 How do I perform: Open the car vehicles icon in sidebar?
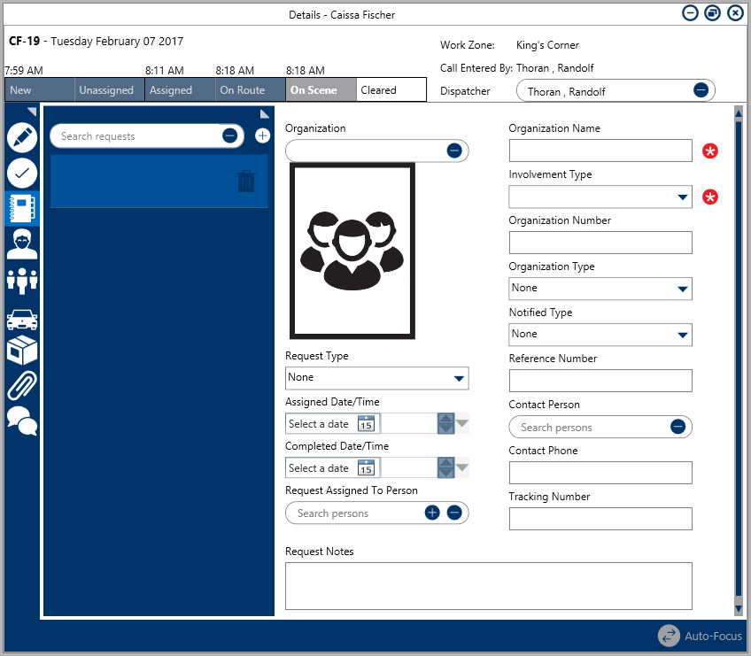(x=22, y=318)
